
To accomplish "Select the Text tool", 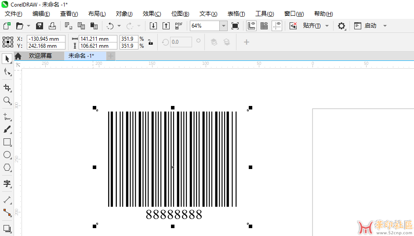I will 7,183.
